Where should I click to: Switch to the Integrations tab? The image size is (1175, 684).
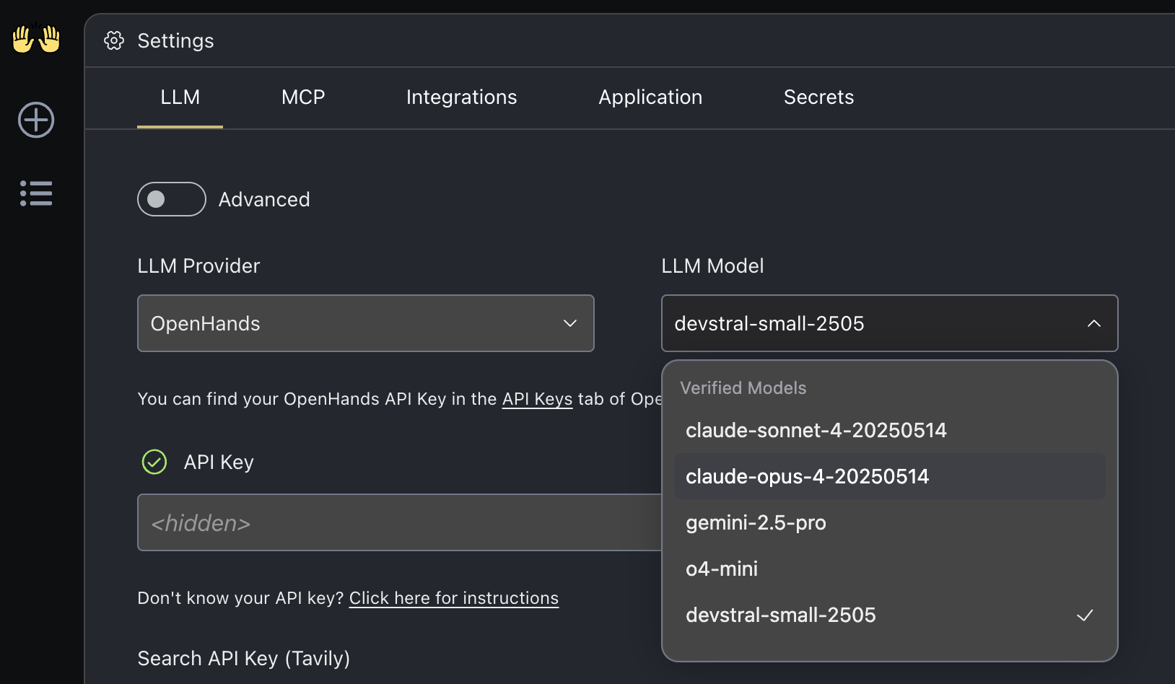(461, 97)
